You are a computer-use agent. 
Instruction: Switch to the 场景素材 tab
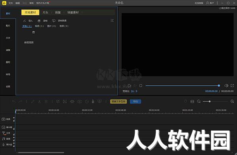[x=73, y=12]
